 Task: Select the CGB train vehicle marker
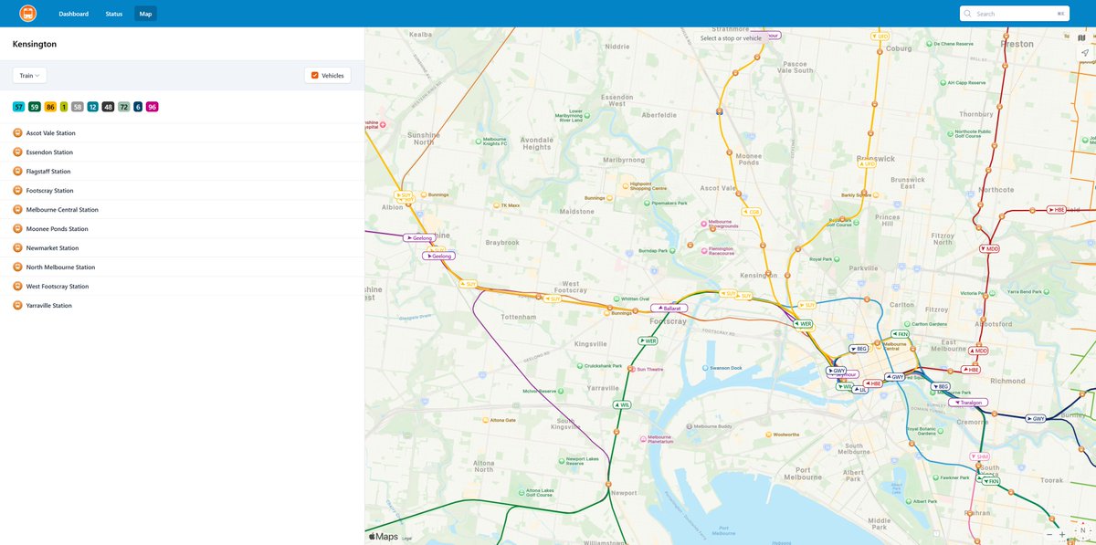(752, 212)
